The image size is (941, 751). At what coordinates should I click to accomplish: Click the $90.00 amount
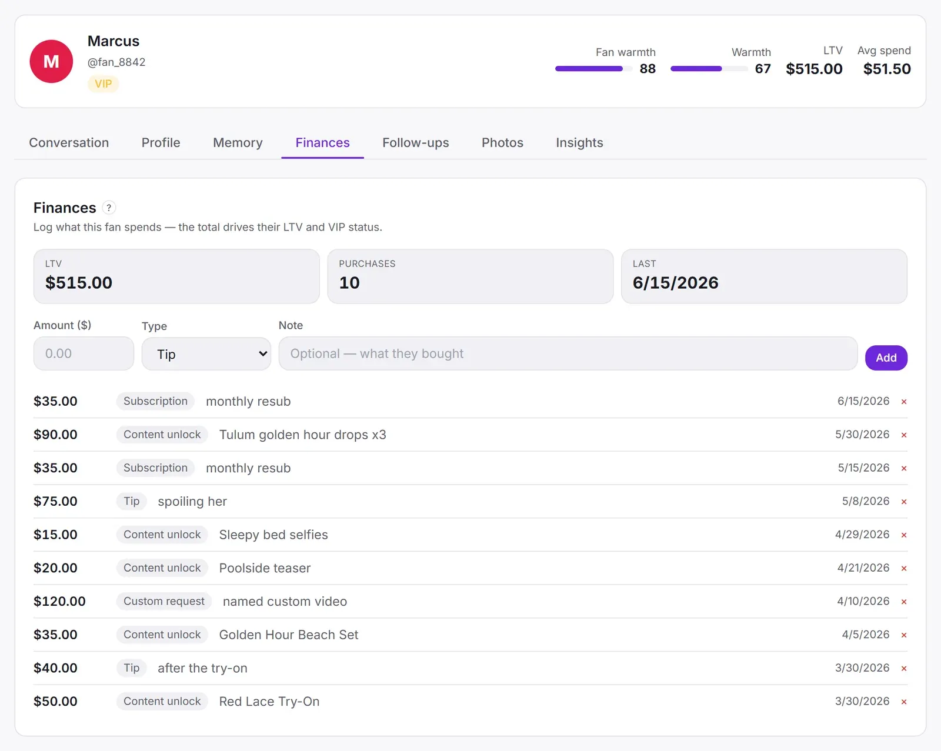coord(55,435)
